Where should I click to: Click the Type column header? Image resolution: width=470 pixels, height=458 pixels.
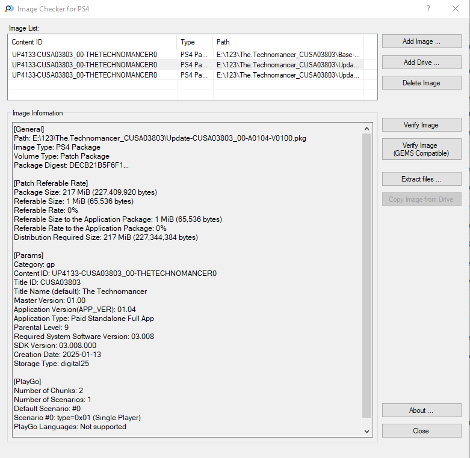(x=195, y=42)
